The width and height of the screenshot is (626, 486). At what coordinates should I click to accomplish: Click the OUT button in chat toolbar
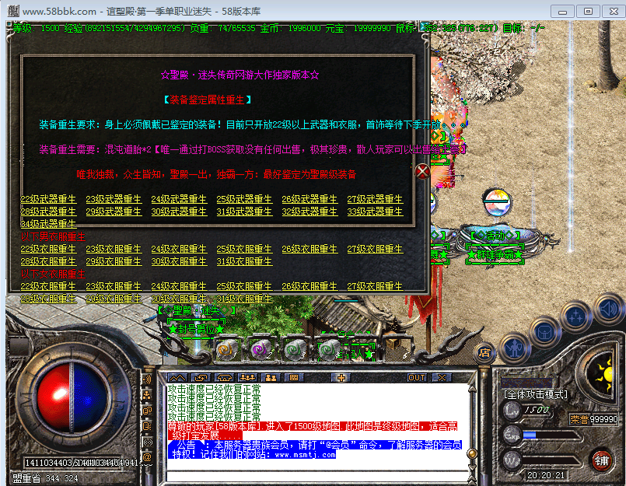pos(417,378)
